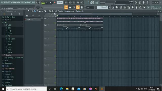The image size is (162, 91).
Task: Select the Mute tool in Playlist
Action: (x=40, y=11)
